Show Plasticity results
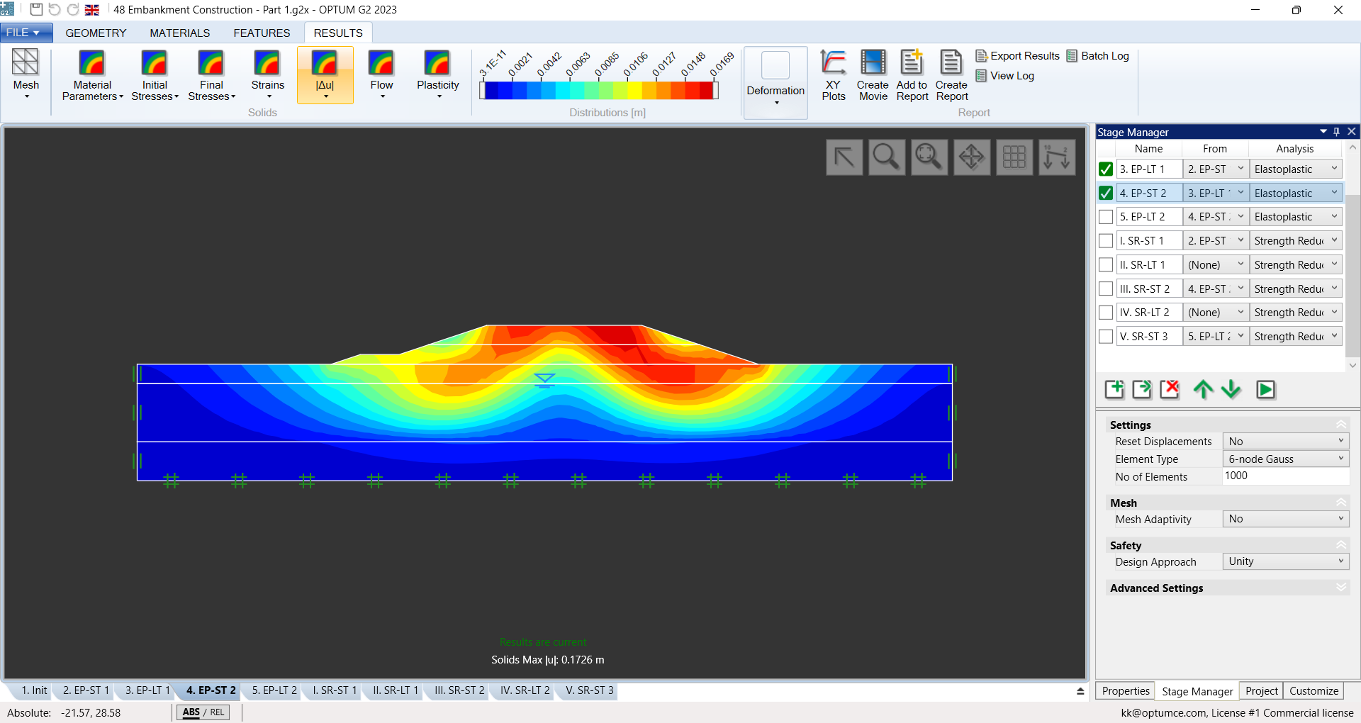This screenshot has width=1361, height=723. click(x=438, y=74)
